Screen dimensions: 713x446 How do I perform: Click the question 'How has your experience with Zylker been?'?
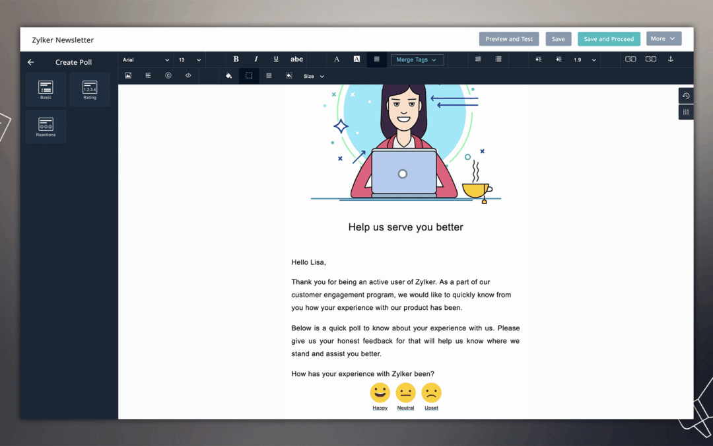[x=363, y=373]
